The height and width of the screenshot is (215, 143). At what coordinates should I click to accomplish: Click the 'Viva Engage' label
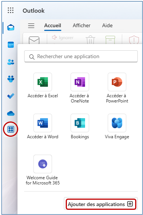pyautogui.click(x=117, y=137)
